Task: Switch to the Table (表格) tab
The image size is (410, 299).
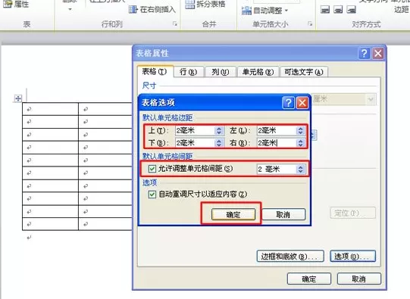Action: 155,72
